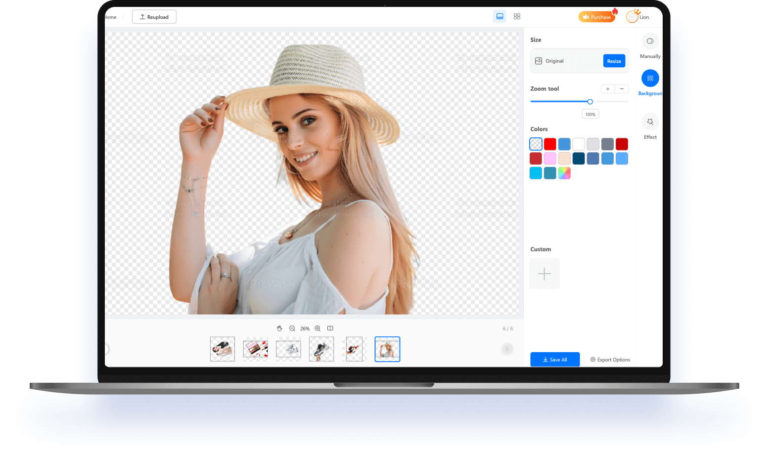Enable the transparent background option
Viewport: 769px width, 454px height.
(x=536, y=144)
